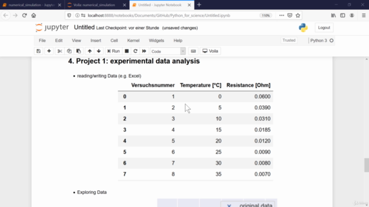Open the command palette keyboard icon
This screenshot has height=207, width=369.
[x=193, y=51]
